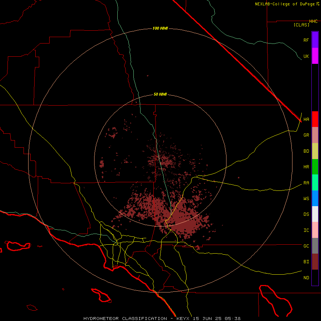
Task: Click the BI legend label
Action: tap(306, 262)
